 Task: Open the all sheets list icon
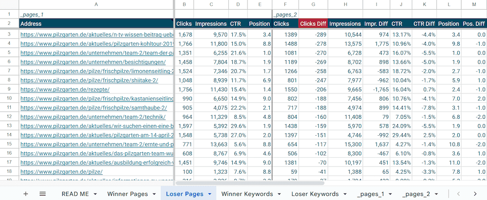click(42, 194)
